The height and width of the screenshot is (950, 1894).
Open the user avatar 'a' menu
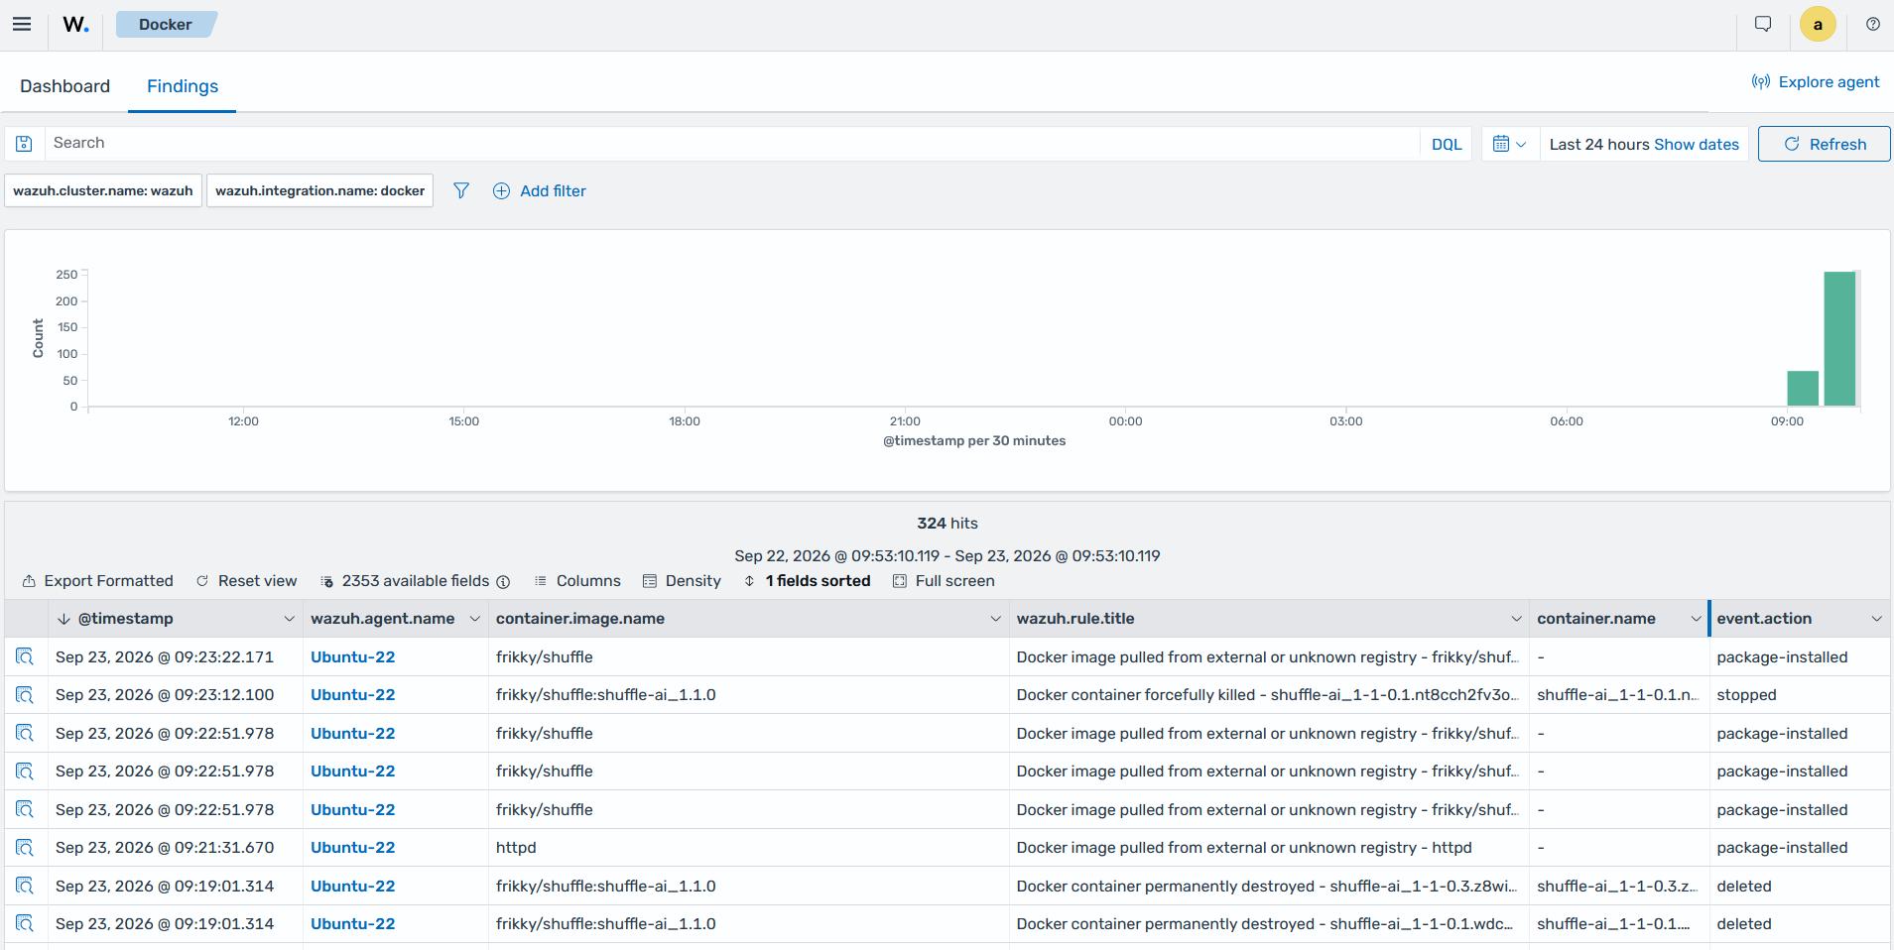[1818, 25]
